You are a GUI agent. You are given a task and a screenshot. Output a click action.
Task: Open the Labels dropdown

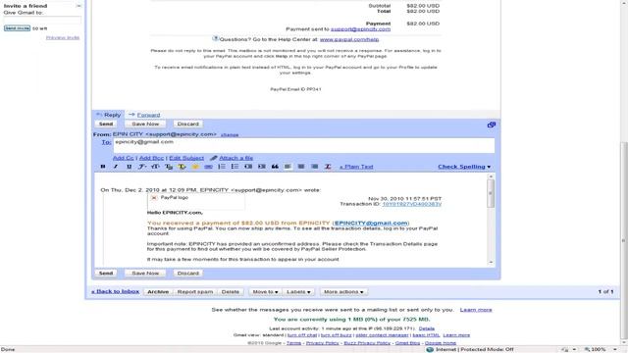point(298,292)
